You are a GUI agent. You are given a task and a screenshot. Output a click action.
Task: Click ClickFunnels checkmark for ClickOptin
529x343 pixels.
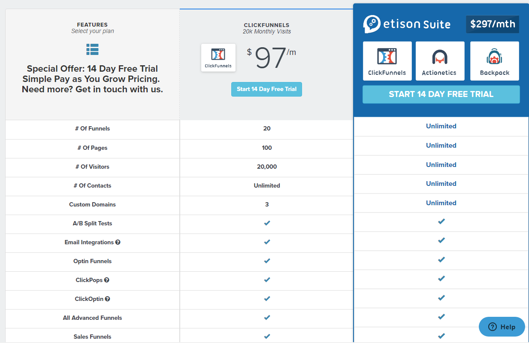coord(267,299)
